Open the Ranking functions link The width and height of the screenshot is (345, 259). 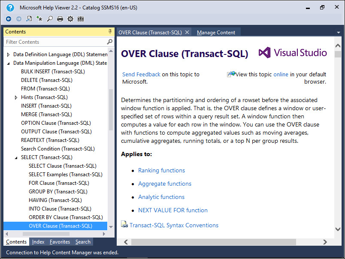point(161,170)
